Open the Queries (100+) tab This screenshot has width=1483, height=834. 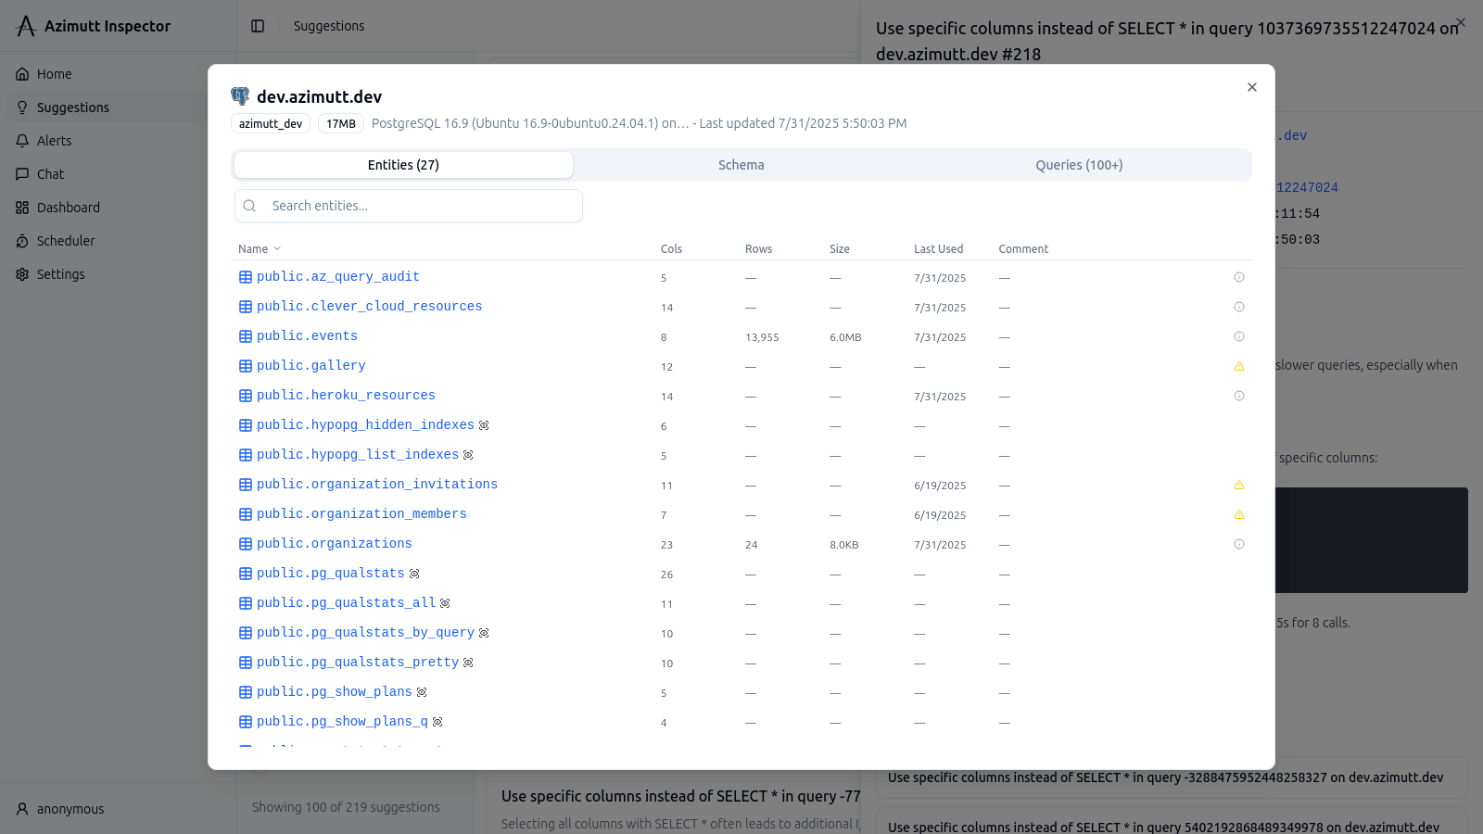pyautogui.click(x=1079, y=165)
